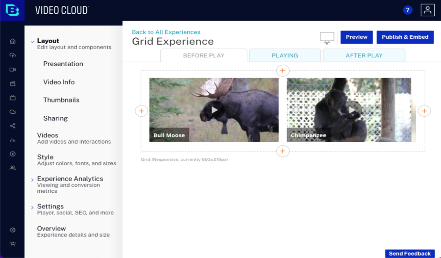Screen dimensions: 441x258
Task: Click the share Social sidebar icon
Action: (x=13, y=126)
